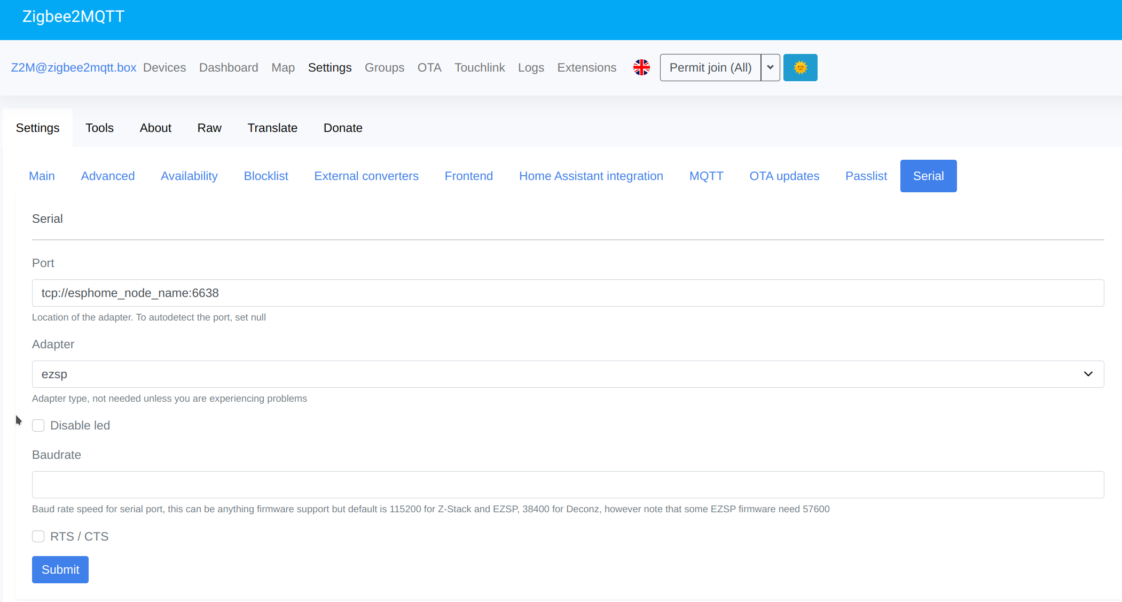Click the Donate link
The height and width of the screenshot is (602, 1122).
click(x=343, y=128)
